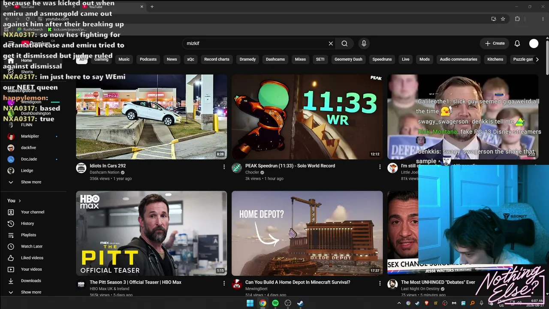Viewport: 549px width, 309px height.
Task: Open dackfive subscription channel
Action: tap(28, 148)
